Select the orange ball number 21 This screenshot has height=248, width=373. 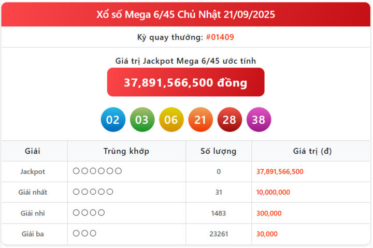tap(200, 120)
